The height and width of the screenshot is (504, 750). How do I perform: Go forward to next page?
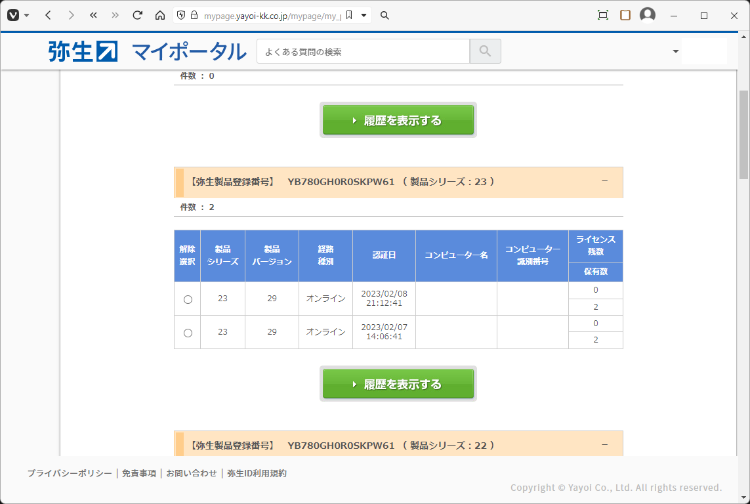[71, 15]
